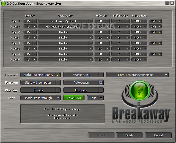The width and height of the screenshot is (176, 143).
Task: Open Input 4 Sample Rate dropdown
Action: click(139, 54)
